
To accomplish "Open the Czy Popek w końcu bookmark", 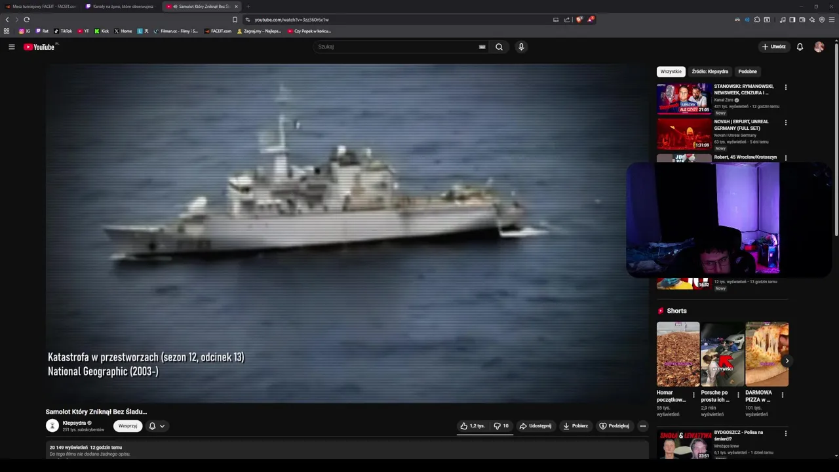I will [x=309, y=31].
